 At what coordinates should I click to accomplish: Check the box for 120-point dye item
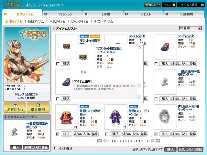pos(156,99)
